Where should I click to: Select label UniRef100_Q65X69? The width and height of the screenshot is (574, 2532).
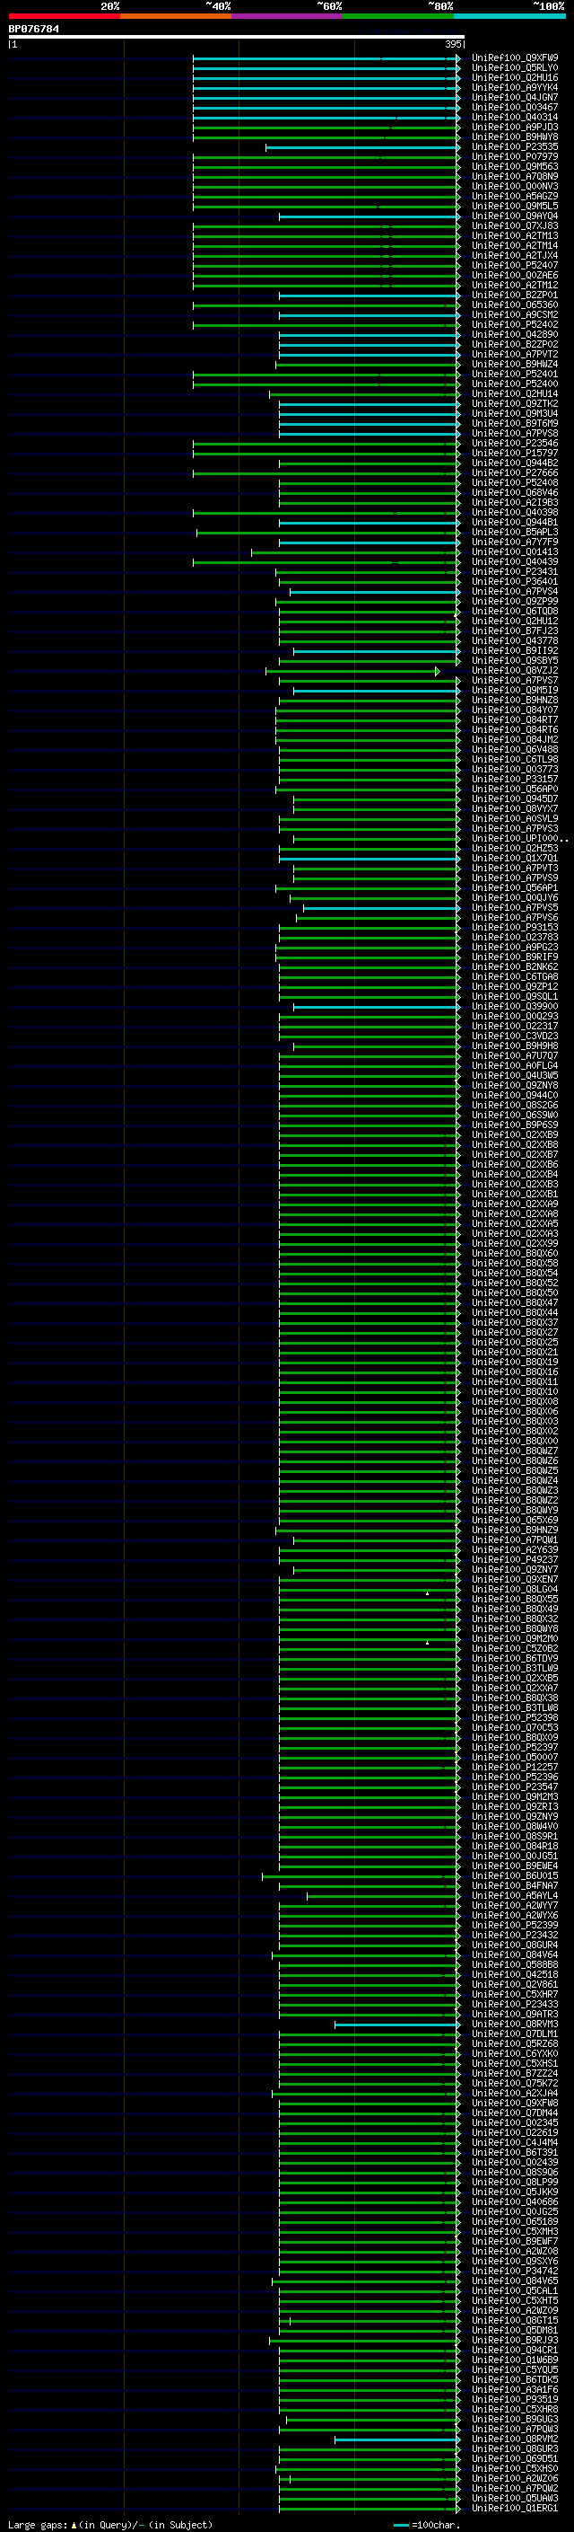[514, 1521]
